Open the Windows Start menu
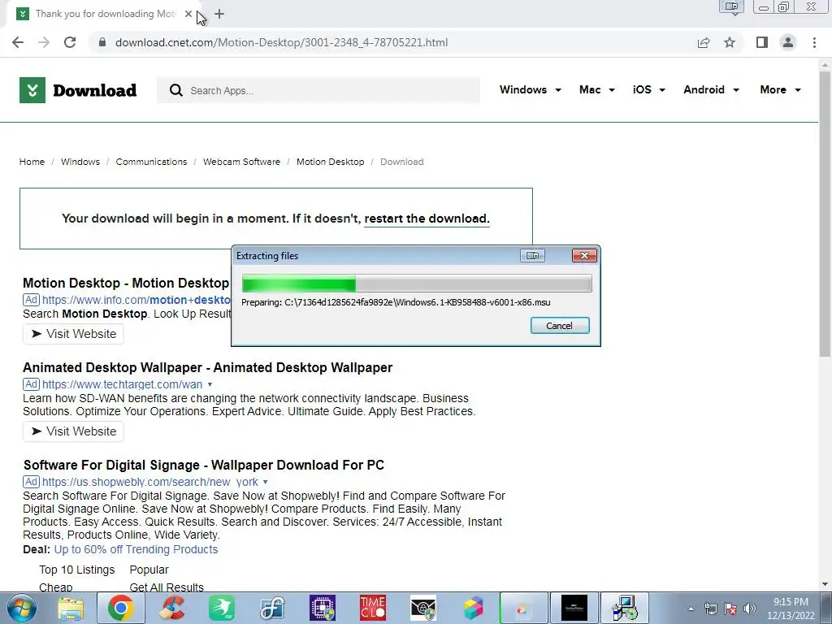The height and width of the screenshot is (624, 832). tap(21, 608)
